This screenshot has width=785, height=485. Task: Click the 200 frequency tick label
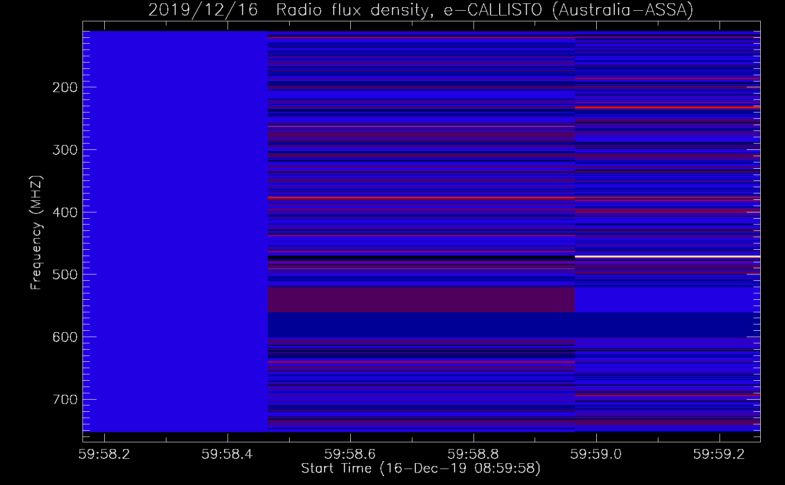pos(65,87)
